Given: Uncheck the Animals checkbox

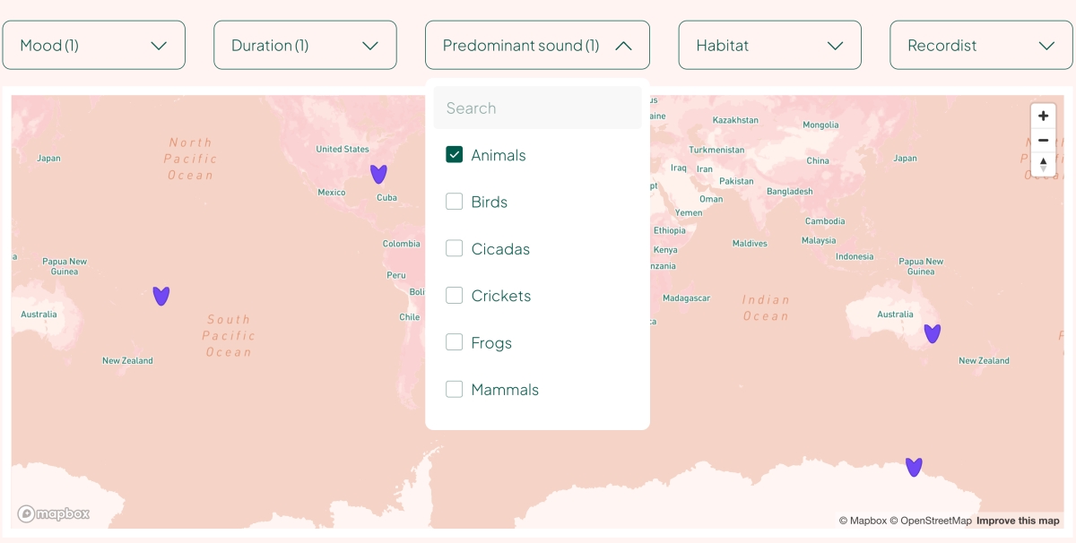Looking at the screenshot, I should (455, 155).
